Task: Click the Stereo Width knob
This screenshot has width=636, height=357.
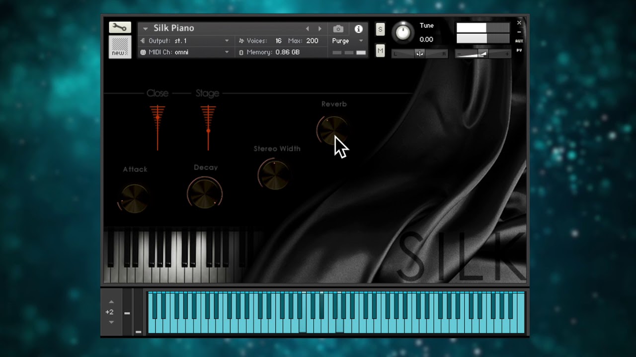Action: [273, 174]
